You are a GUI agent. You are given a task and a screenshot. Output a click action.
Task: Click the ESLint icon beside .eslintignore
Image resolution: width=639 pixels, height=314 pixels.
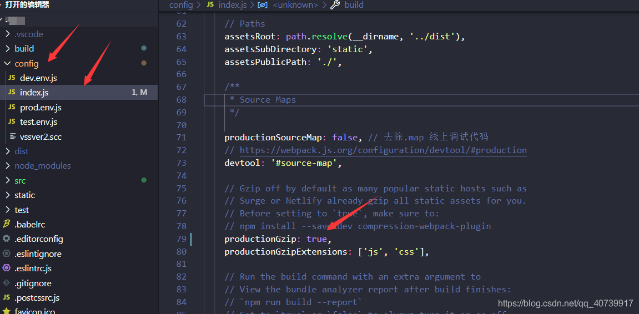pos(7,254)
